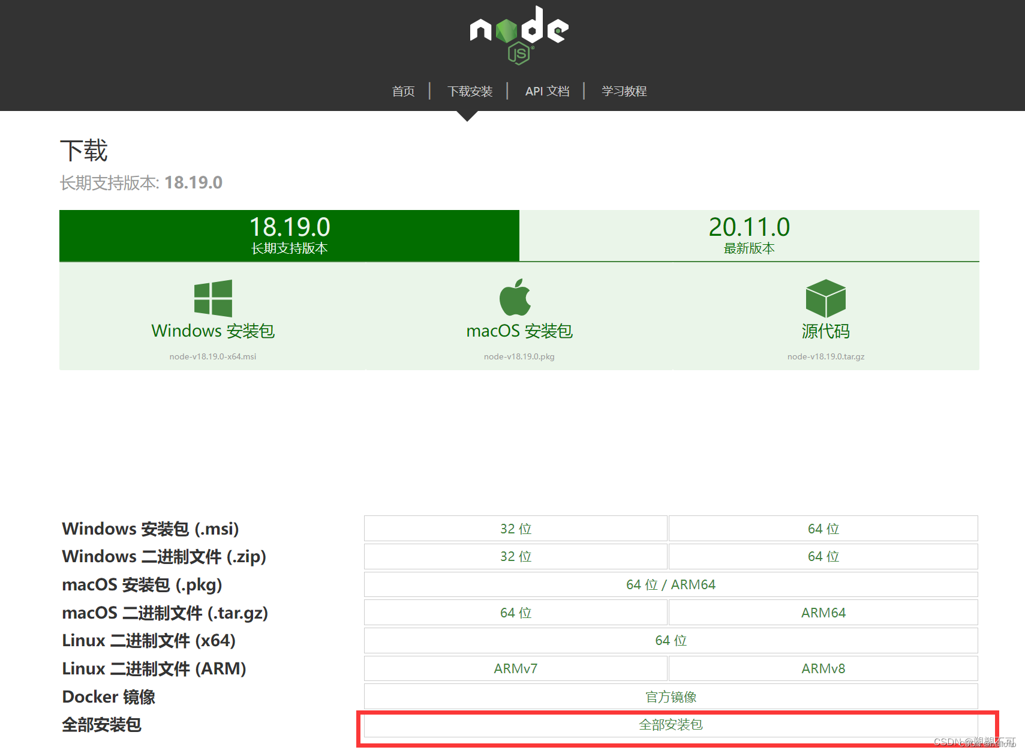
Task: Click the Windows 安装包 download link
Action: tap(213, 331)
